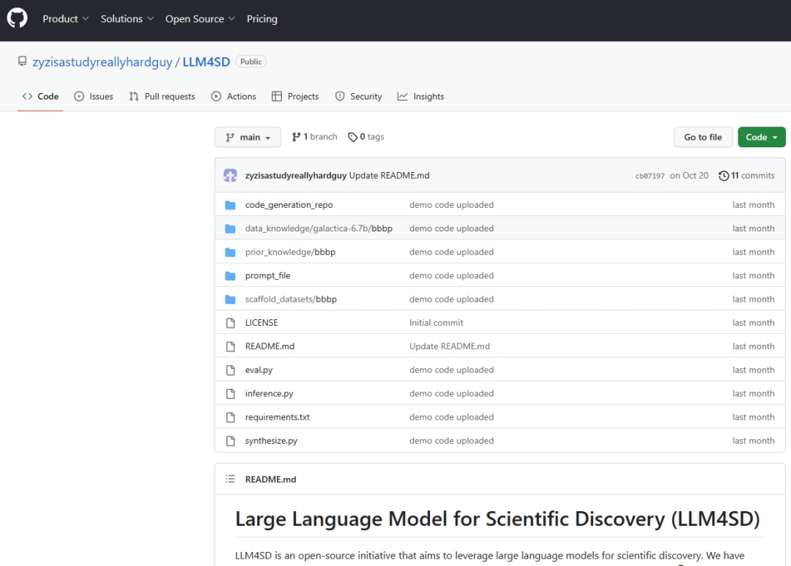Click the file icon next to inference.py
The width and height of the screenshot is (791, 566).
tap(231, 393)
